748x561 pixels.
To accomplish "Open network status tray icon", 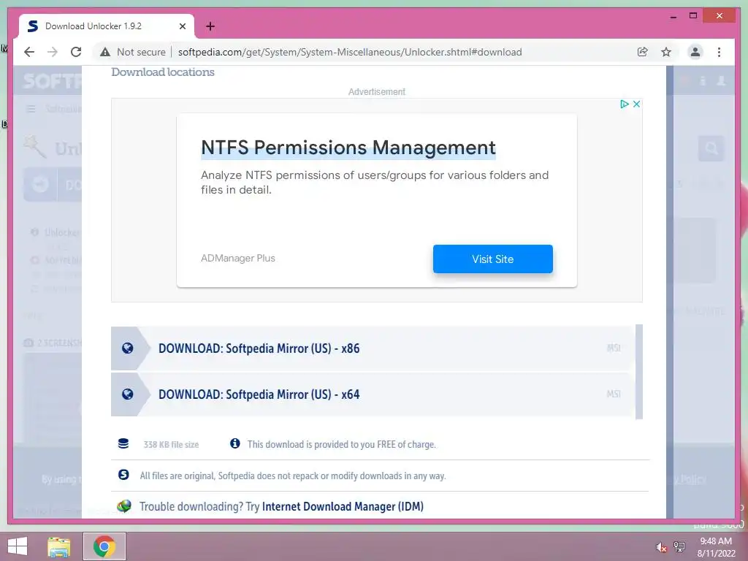I will [679, 546].
